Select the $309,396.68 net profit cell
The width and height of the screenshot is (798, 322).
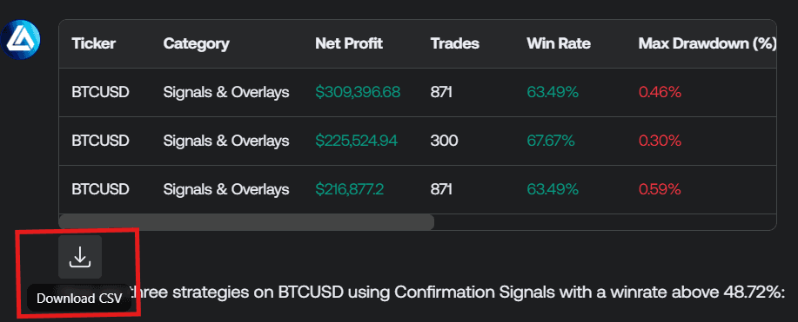point(358,92)
